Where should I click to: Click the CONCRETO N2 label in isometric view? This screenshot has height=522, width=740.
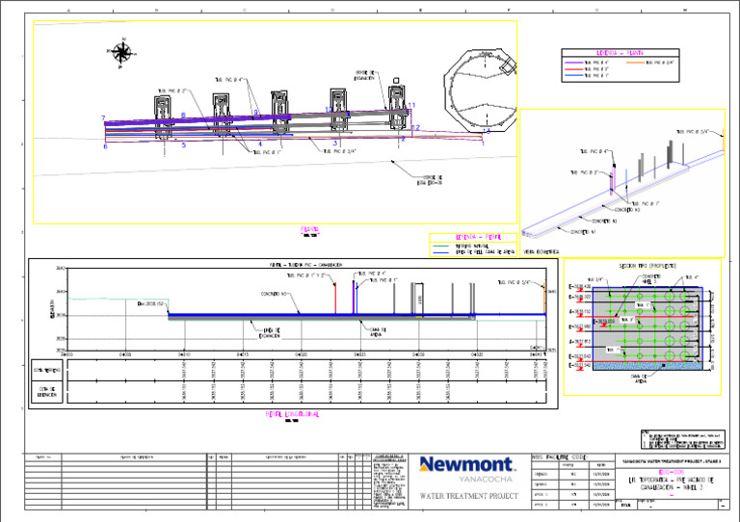pyautogui.click(x=605, y=221)
